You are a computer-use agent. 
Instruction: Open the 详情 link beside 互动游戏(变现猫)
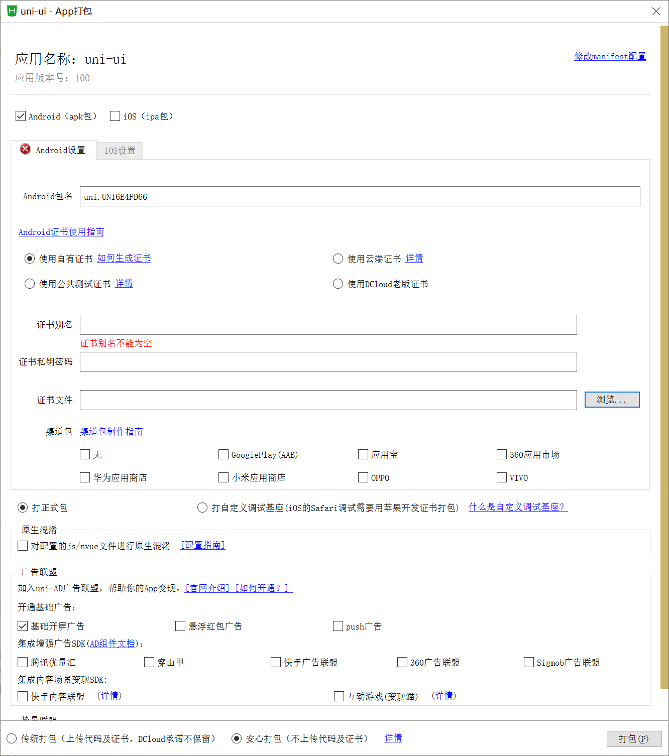click(444, 696)
